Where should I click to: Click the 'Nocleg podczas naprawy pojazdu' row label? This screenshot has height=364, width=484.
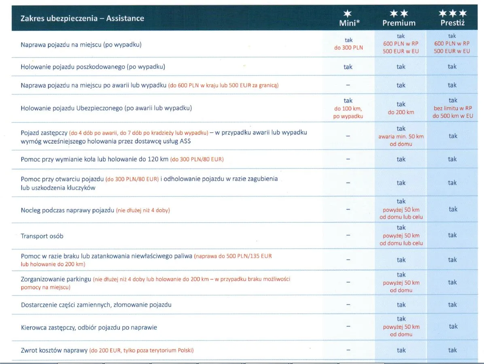[68, 210]
